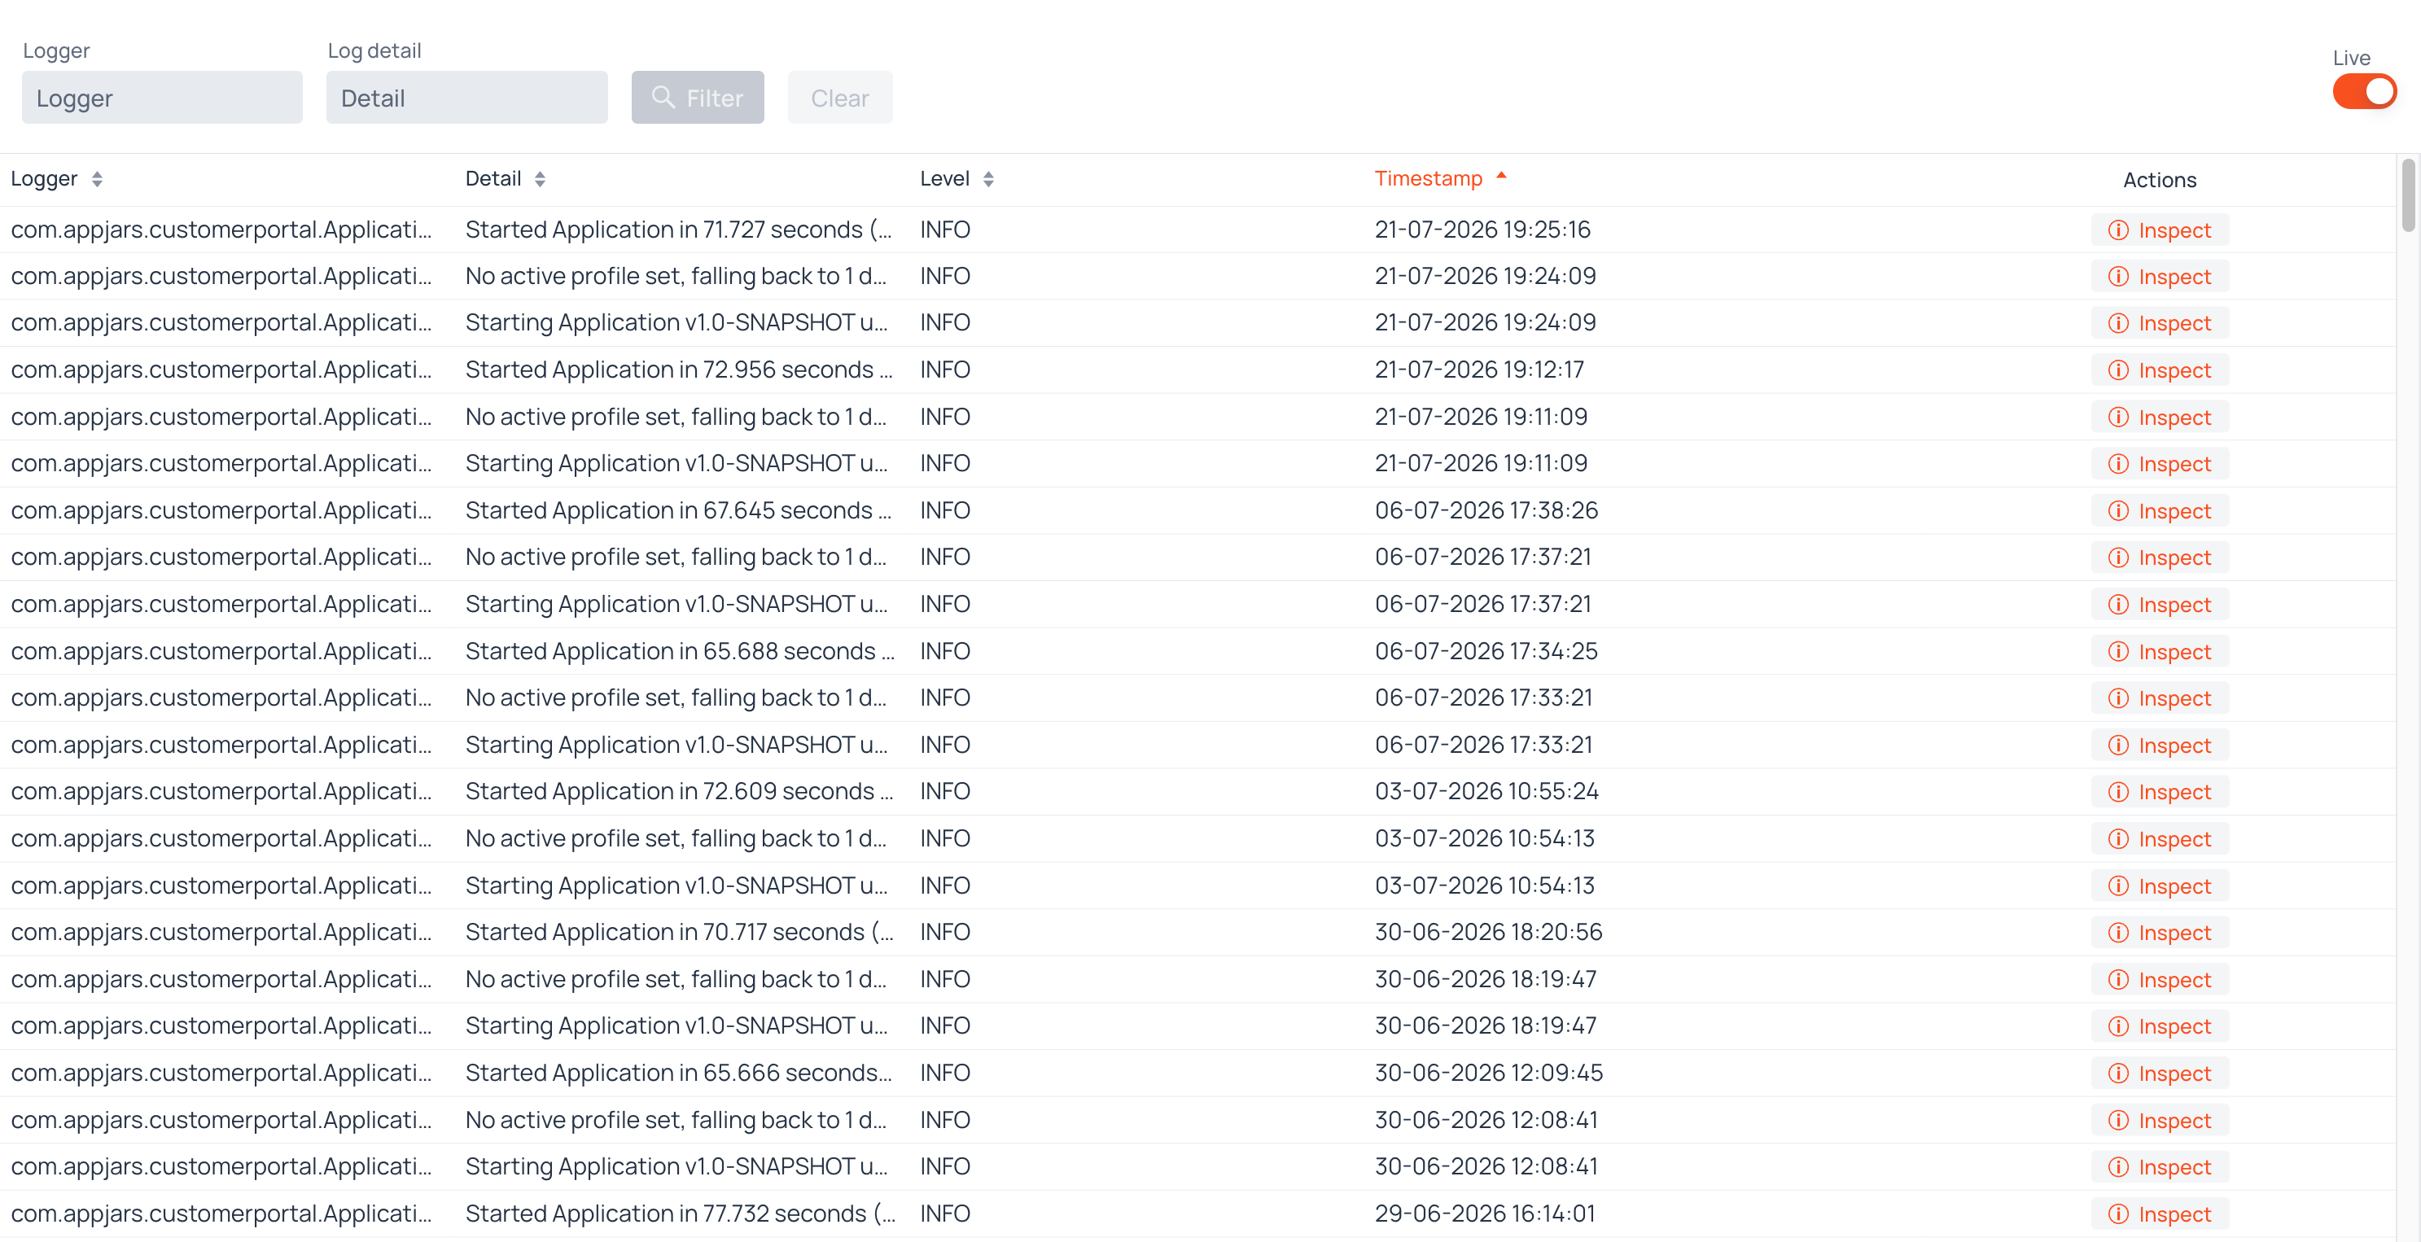The height and width of the screenshot is (1242, 2421).
Task: Click the Level column header label
Action: coord(943,178)
